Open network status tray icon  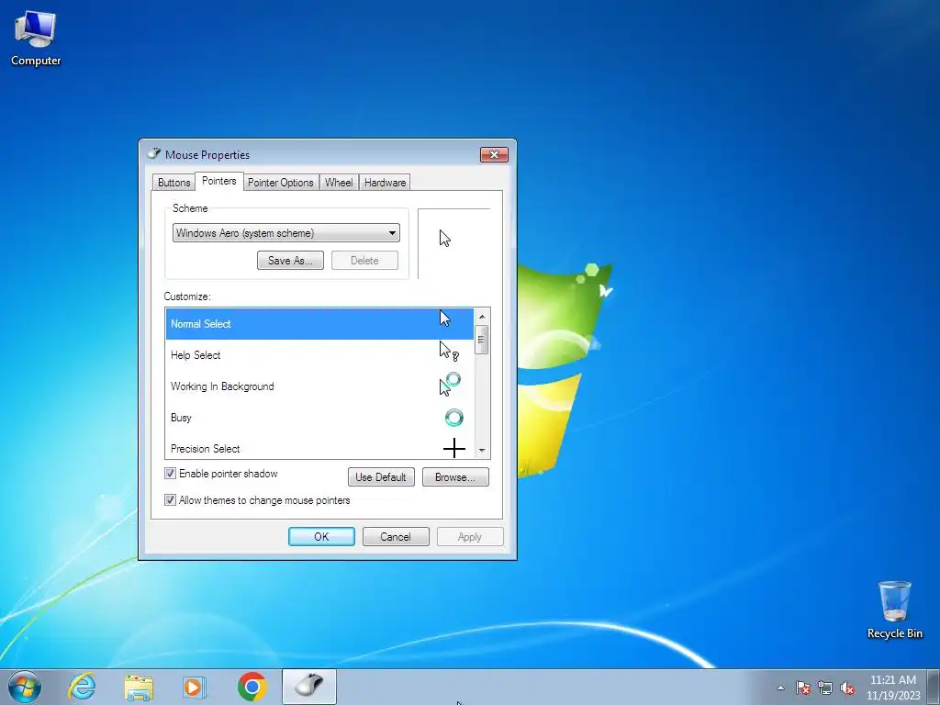click(x=825, y=688)
